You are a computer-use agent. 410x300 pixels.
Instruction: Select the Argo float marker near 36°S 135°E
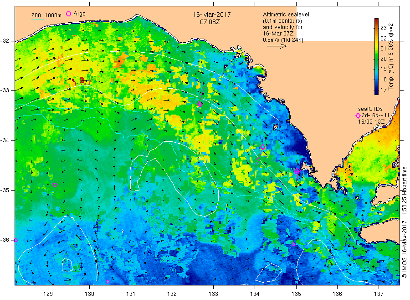pos(294,244)
